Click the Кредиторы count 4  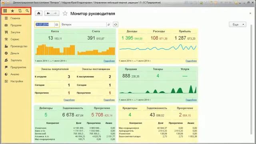130,115
